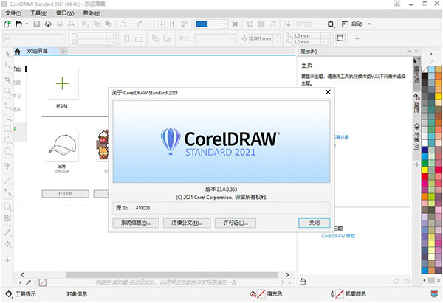
Task: Create a new document from toolbar
Action: tap(7, 24)
